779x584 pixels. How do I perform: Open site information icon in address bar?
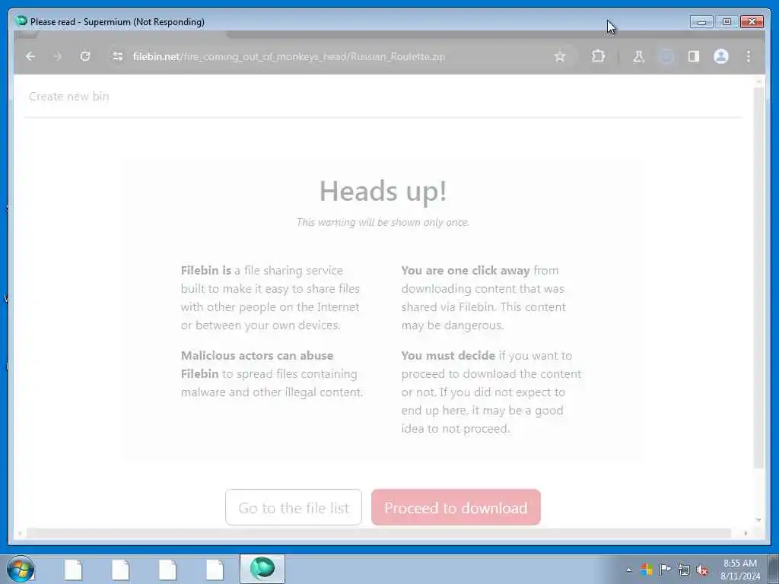118,56
